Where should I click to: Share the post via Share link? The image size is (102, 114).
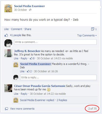(x=28, y=29)
